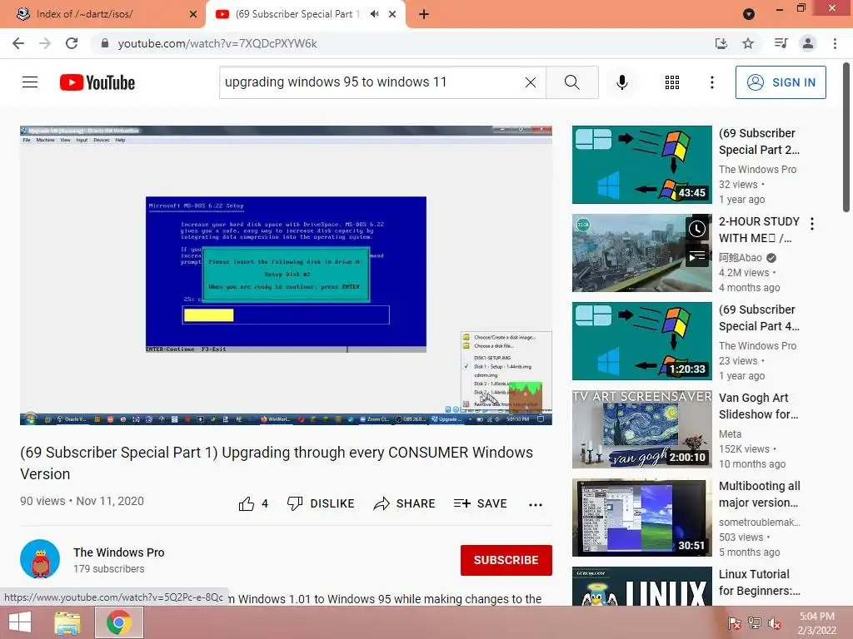Open the Action Center flag icon
This screenshot has width=853, height=639.
pos(734,623)
